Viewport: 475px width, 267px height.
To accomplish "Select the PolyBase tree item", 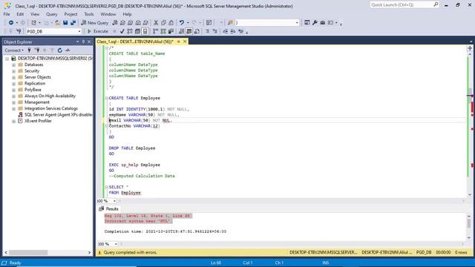I will coord(33,90).
